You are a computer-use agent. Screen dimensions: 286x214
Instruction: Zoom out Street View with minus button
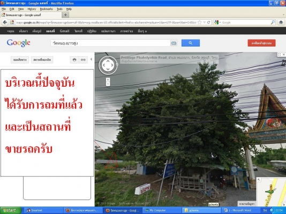pos(108,84)
